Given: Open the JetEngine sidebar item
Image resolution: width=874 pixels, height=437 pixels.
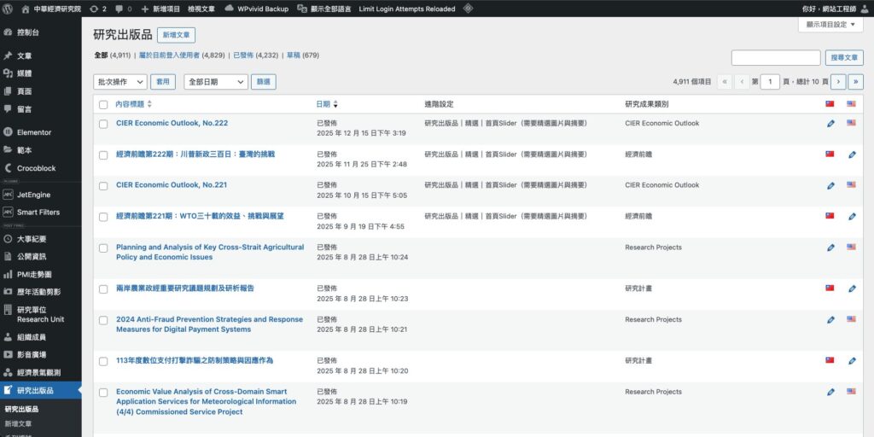Looking at the screenshot, I should click(x=33, y=195).
